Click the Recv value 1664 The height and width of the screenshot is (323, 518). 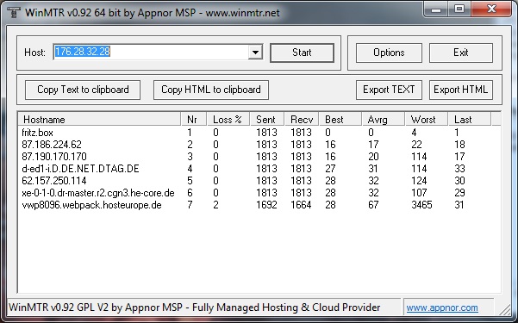point(301,205)
